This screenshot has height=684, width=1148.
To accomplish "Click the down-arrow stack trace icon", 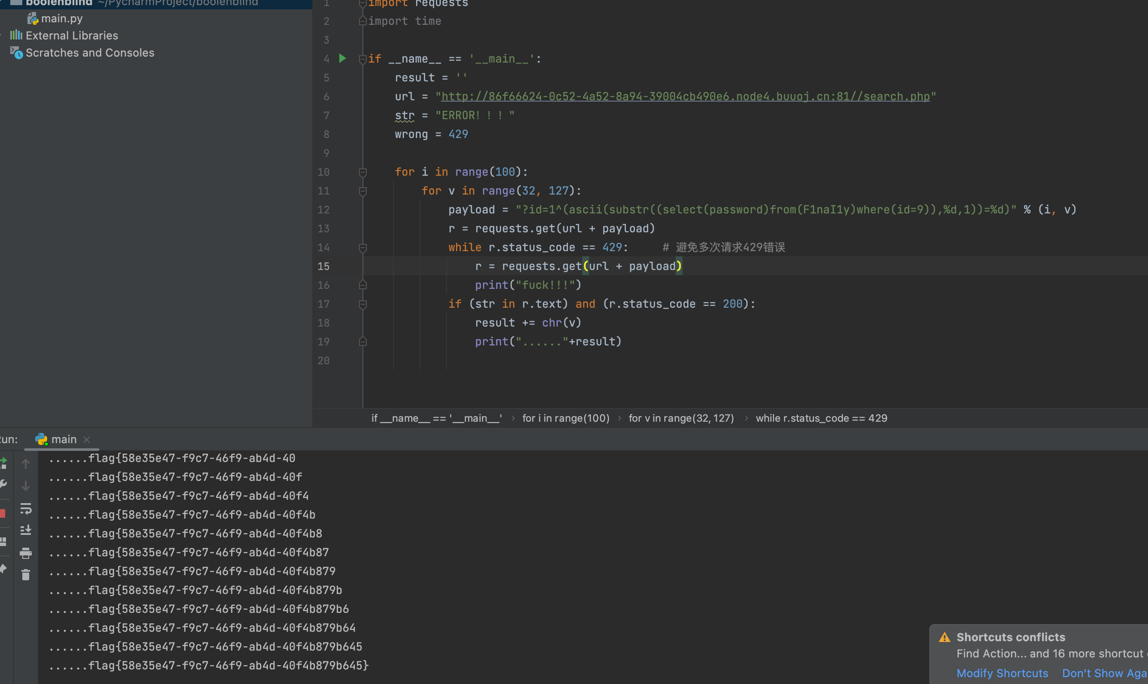I will [26, 486].
